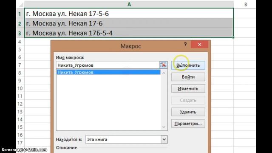The height and width of the screenshot is (153, 272).
Task: Select row 13 header
Action: pyautogui.click(x=20, y=111)
